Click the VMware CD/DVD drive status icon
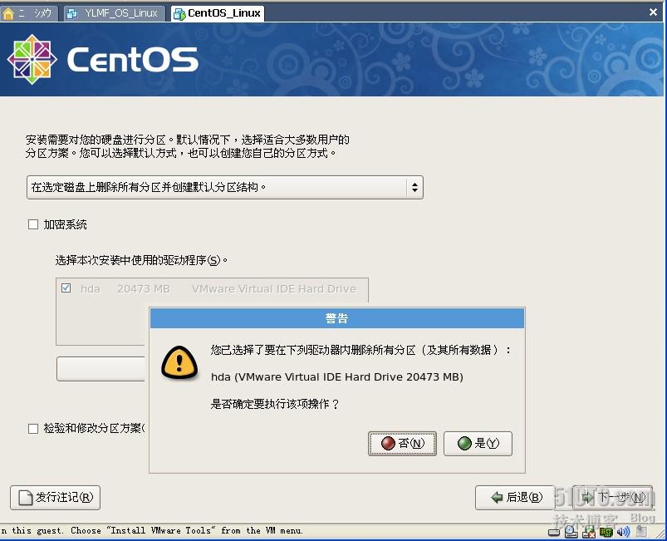Viewport: 667px width, 541px height. 571,532
